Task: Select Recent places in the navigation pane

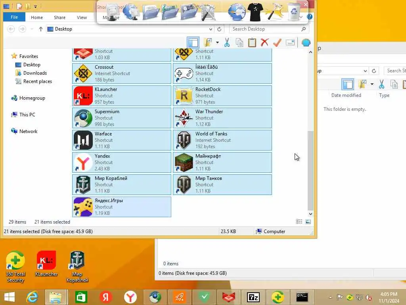Action: coord(38,81)
